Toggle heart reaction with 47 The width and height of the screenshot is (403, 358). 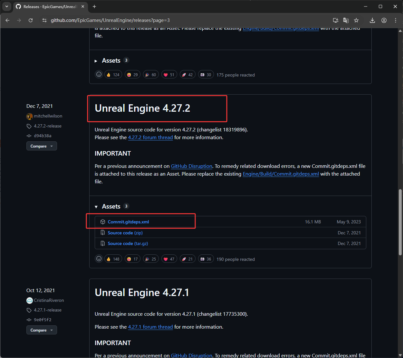(169, 259)
